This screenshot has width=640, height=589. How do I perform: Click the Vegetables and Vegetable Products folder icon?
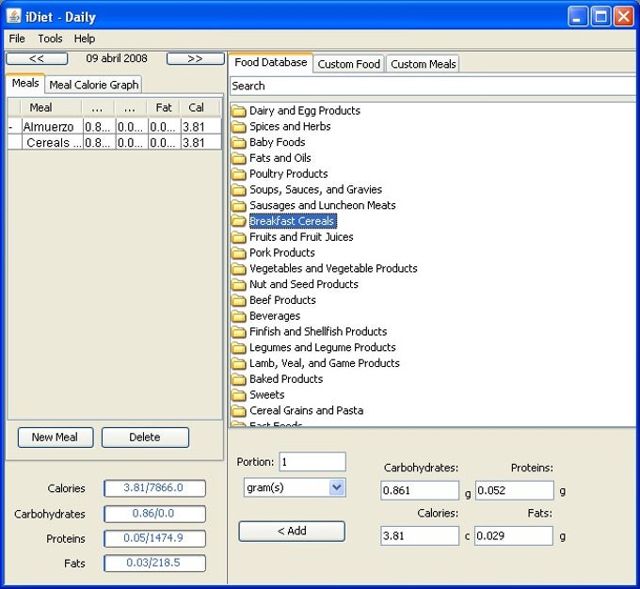239,268
